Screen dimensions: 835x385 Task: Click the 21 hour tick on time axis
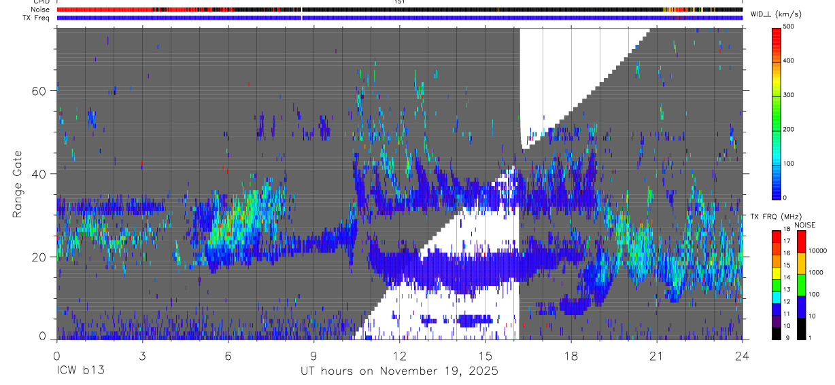tap(656, 355)
